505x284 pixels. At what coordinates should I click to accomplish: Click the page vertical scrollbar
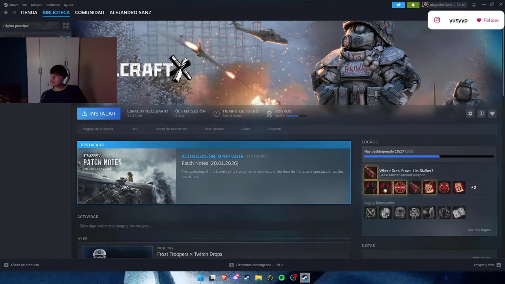[x=503, y=58]
